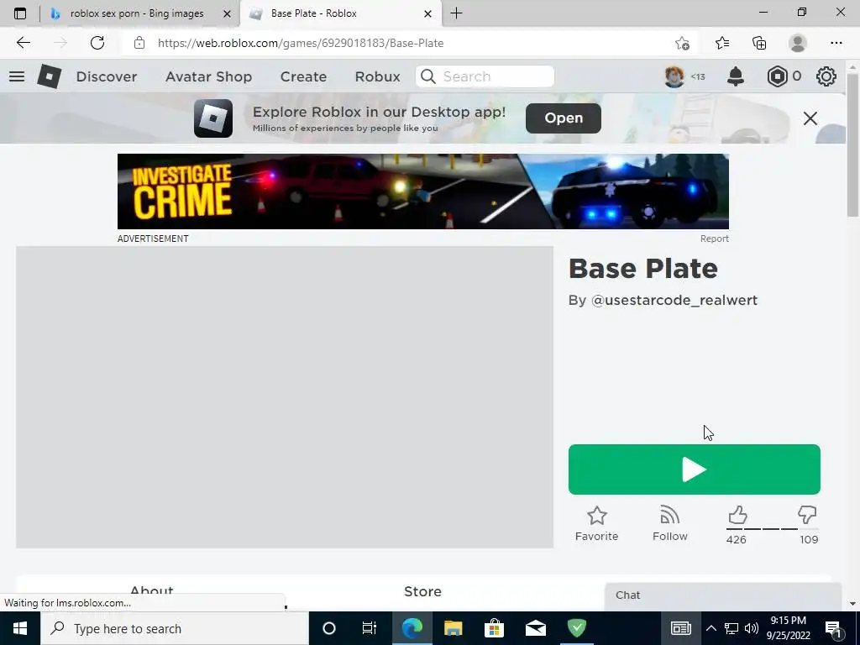Screen dimensions: 860x645
Task: Open browser Collections
Action: 759,43
